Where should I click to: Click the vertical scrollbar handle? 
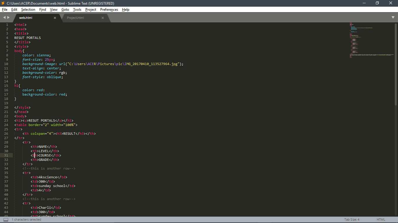[x=396, y=64]
